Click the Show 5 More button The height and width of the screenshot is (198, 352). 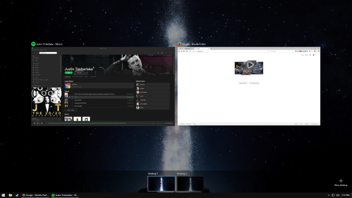point(71,110)
